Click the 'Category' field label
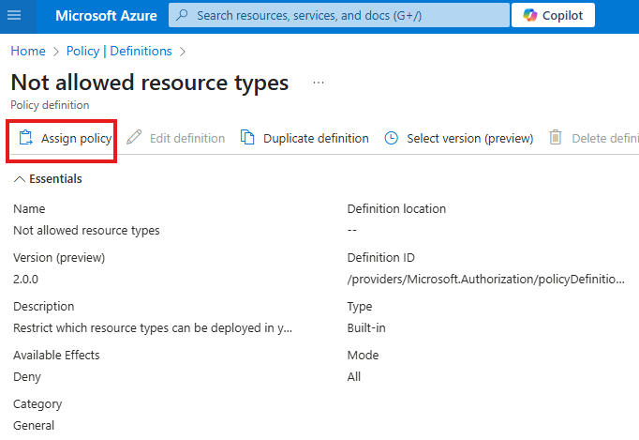Image resolution: width=639 pixels, height=440 pixels. 37,404
